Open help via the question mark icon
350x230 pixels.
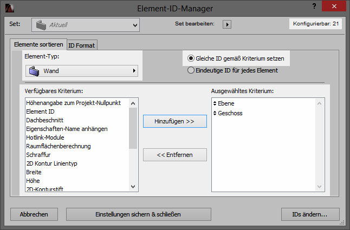point(314,6)
